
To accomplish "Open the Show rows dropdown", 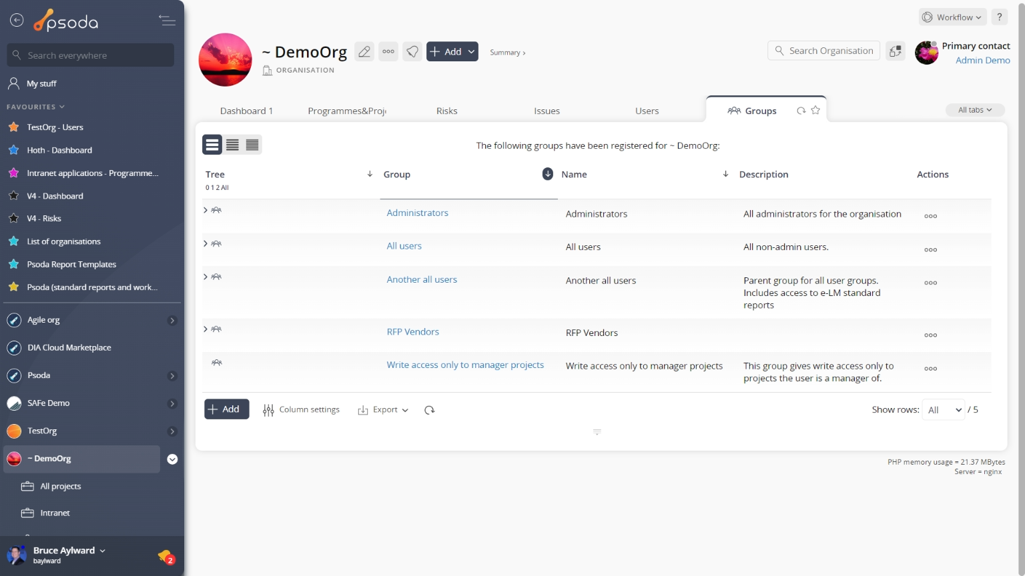I will coord(944,410).
